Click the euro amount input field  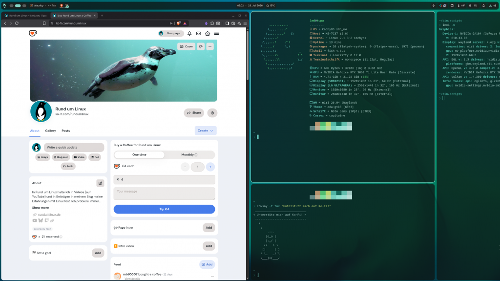tap(164, 179)
